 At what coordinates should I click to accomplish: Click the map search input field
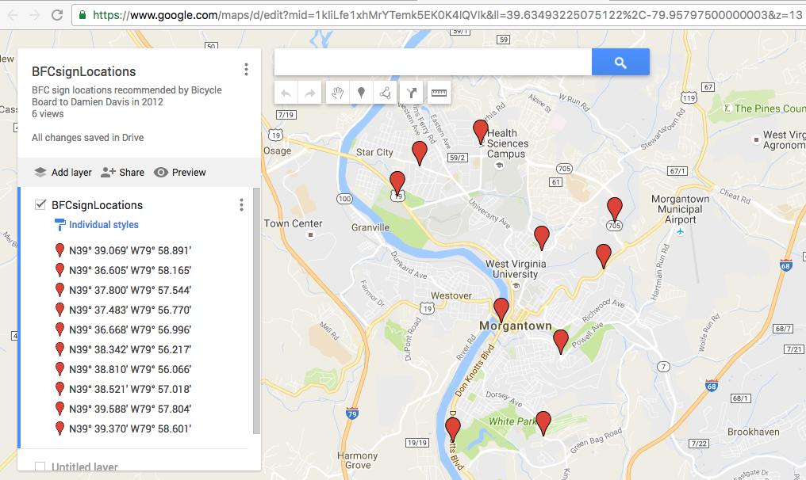pos(432,62)
